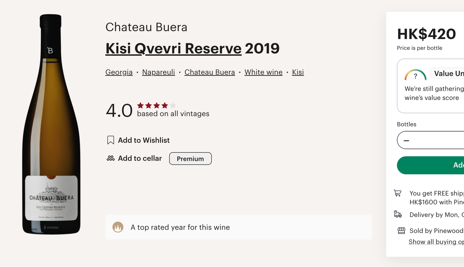Go to the Napareuli region link
This screenshot has height=267, width=464.
(159, 72)
